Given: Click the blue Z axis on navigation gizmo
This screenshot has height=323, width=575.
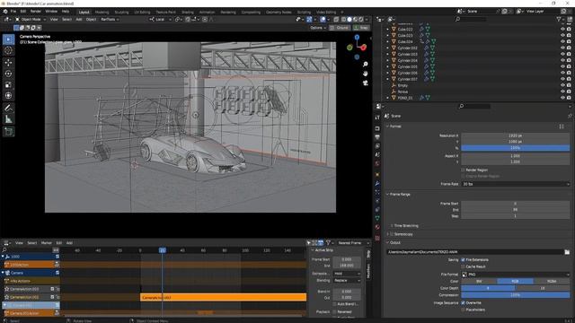Looking at the screenshot, I should coord(357,37).
